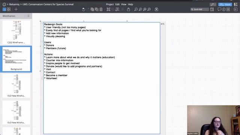240x135 pixels.
Task: Click the Zoom in magnifier icon
Action: click(140, 9)
